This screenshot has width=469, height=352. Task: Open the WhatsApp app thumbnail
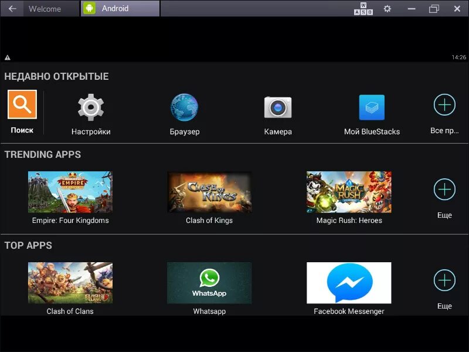[209, 283]
